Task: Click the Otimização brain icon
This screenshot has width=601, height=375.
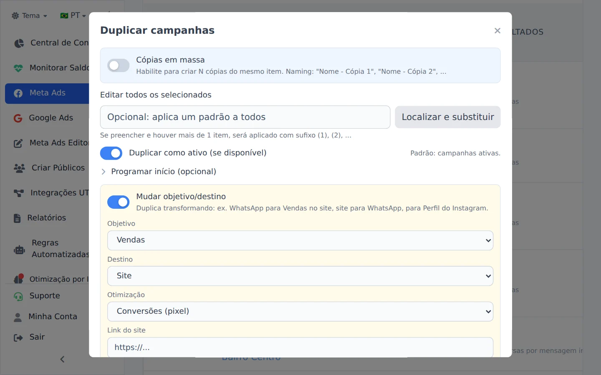Action: (18, 279)
